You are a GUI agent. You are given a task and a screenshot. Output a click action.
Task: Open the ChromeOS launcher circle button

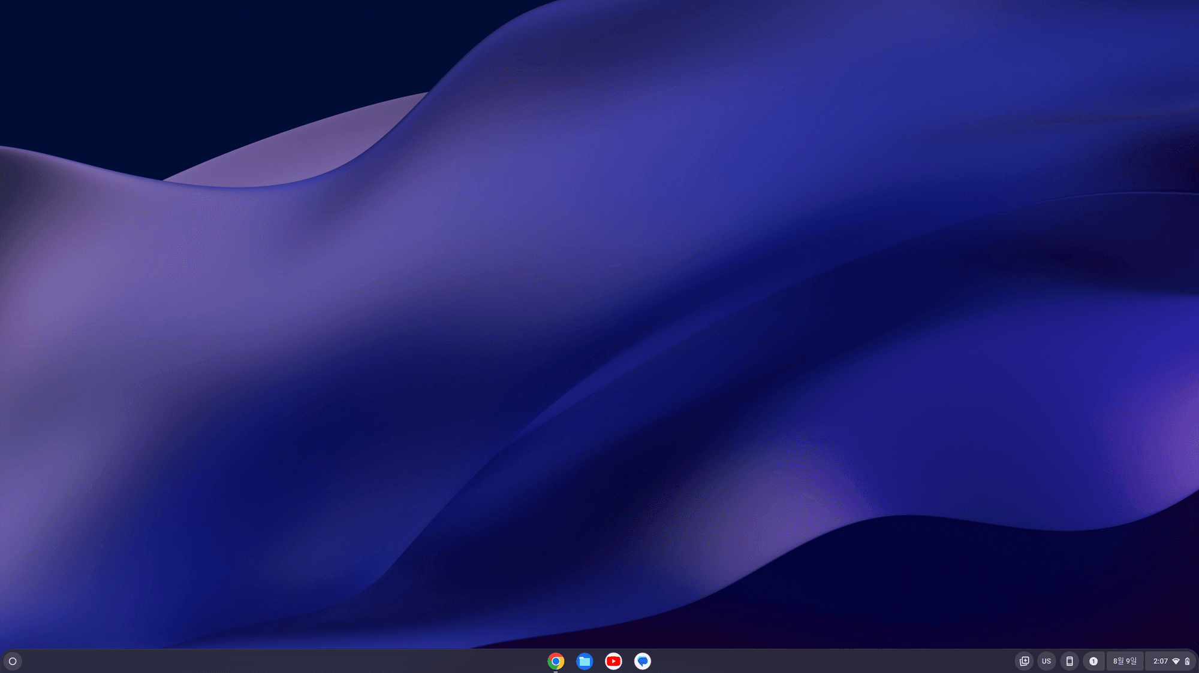[13, 661]
